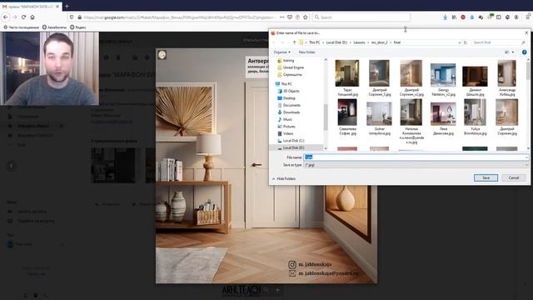This screenshot has width=533, height=300.
Task: Open the Firefox library icon
Action: coord(454,17)
